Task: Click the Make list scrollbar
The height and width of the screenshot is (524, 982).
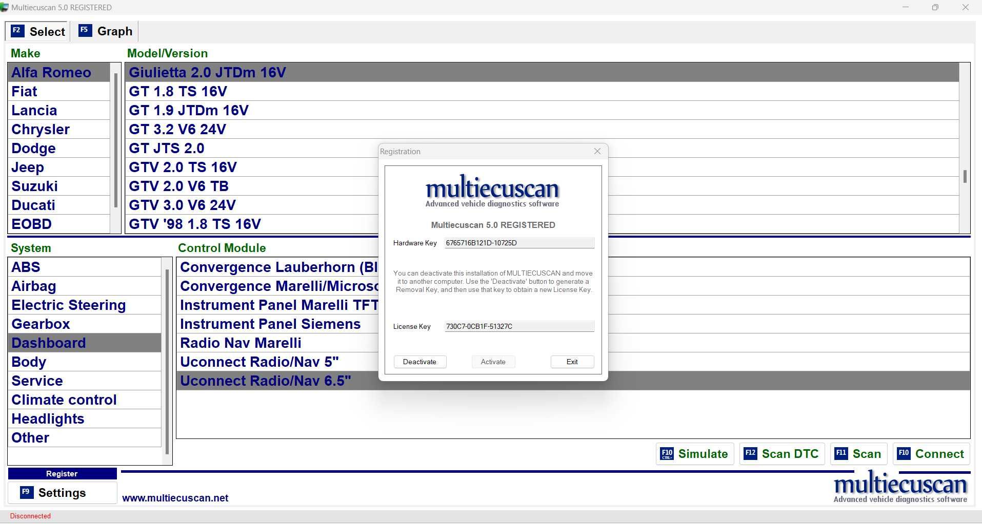Action: 116,140
